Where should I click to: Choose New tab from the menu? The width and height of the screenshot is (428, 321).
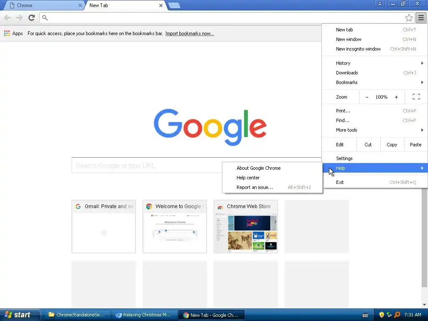point(374,30)
